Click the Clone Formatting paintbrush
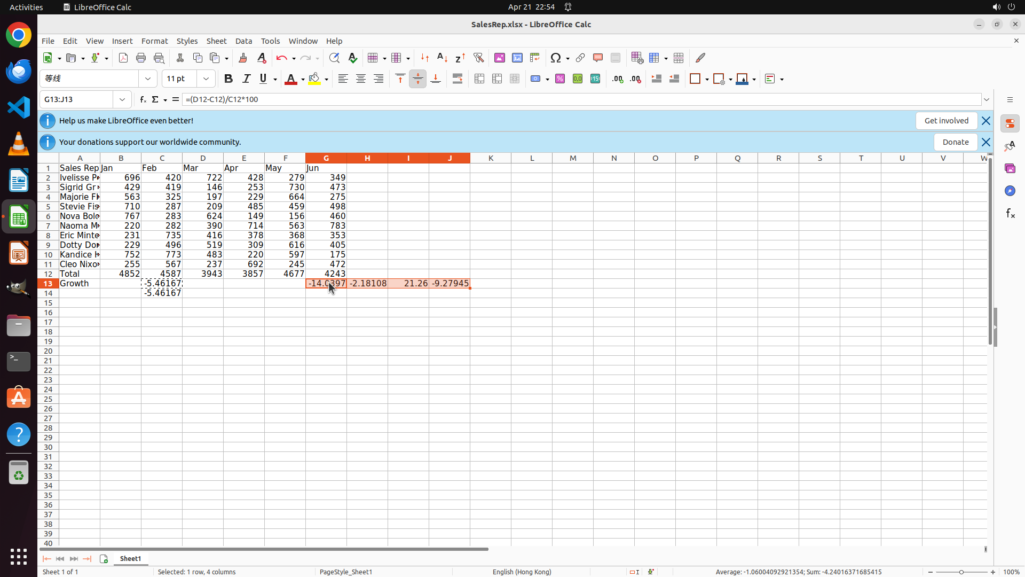The width and height of the screenshot is (1025, 577). [243, 58]
